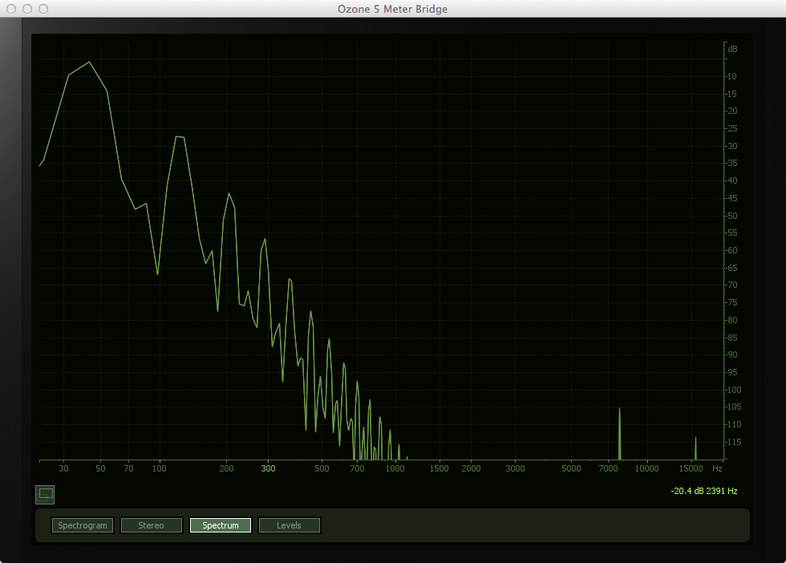The width and height of the screenshot is (786, 563).
Task: Click the Hz unit label on axis
Action: tap(717, 468)
